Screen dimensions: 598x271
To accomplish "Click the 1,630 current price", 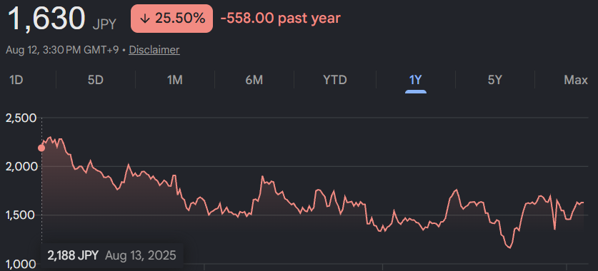I will [46, 19].
